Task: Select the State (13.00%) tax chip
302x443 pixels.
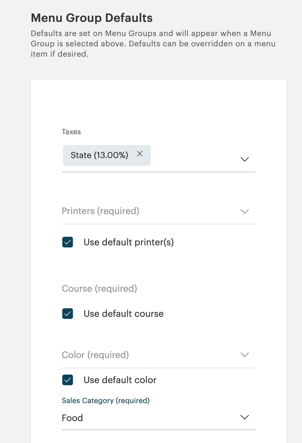Action: (100, 155)
